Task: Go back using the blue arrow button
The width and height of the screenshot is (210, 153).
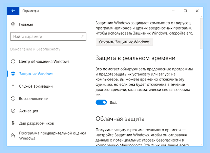Action: (x=13, y=11)
